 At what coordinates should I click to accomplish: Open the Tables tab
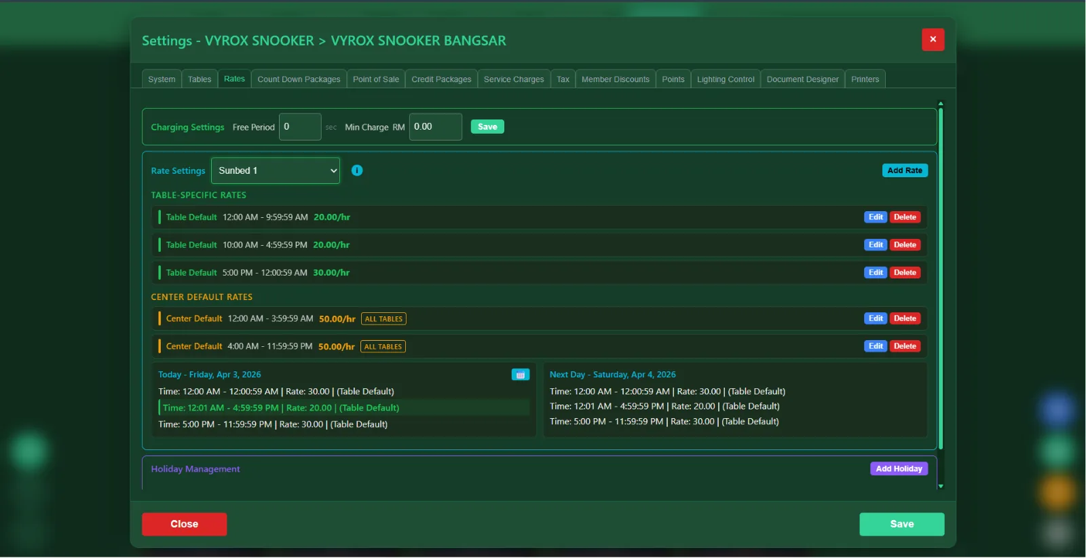pos(200,79)
